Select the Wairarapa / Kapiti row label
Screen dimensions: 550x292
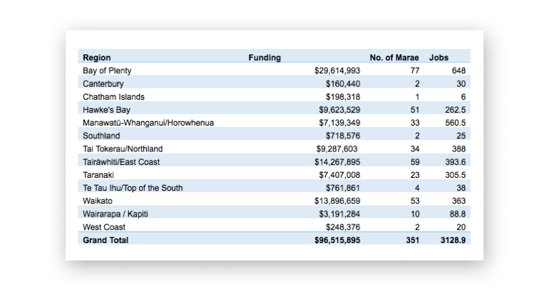pyautogui.click(x=115, y=214)
